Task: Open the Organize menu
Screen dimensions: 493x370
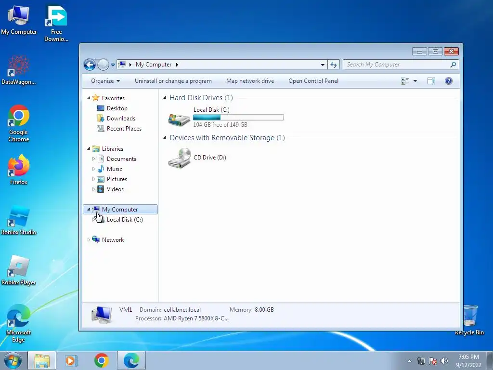Action: click(x=105, y=81)
